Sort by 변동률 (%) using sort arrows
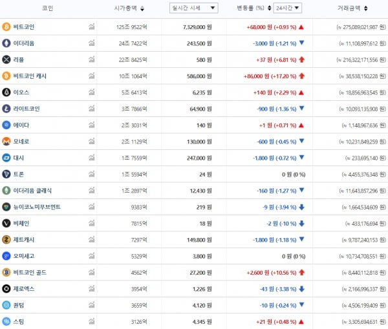Screen dimensions: 388x329 [269, 8]
